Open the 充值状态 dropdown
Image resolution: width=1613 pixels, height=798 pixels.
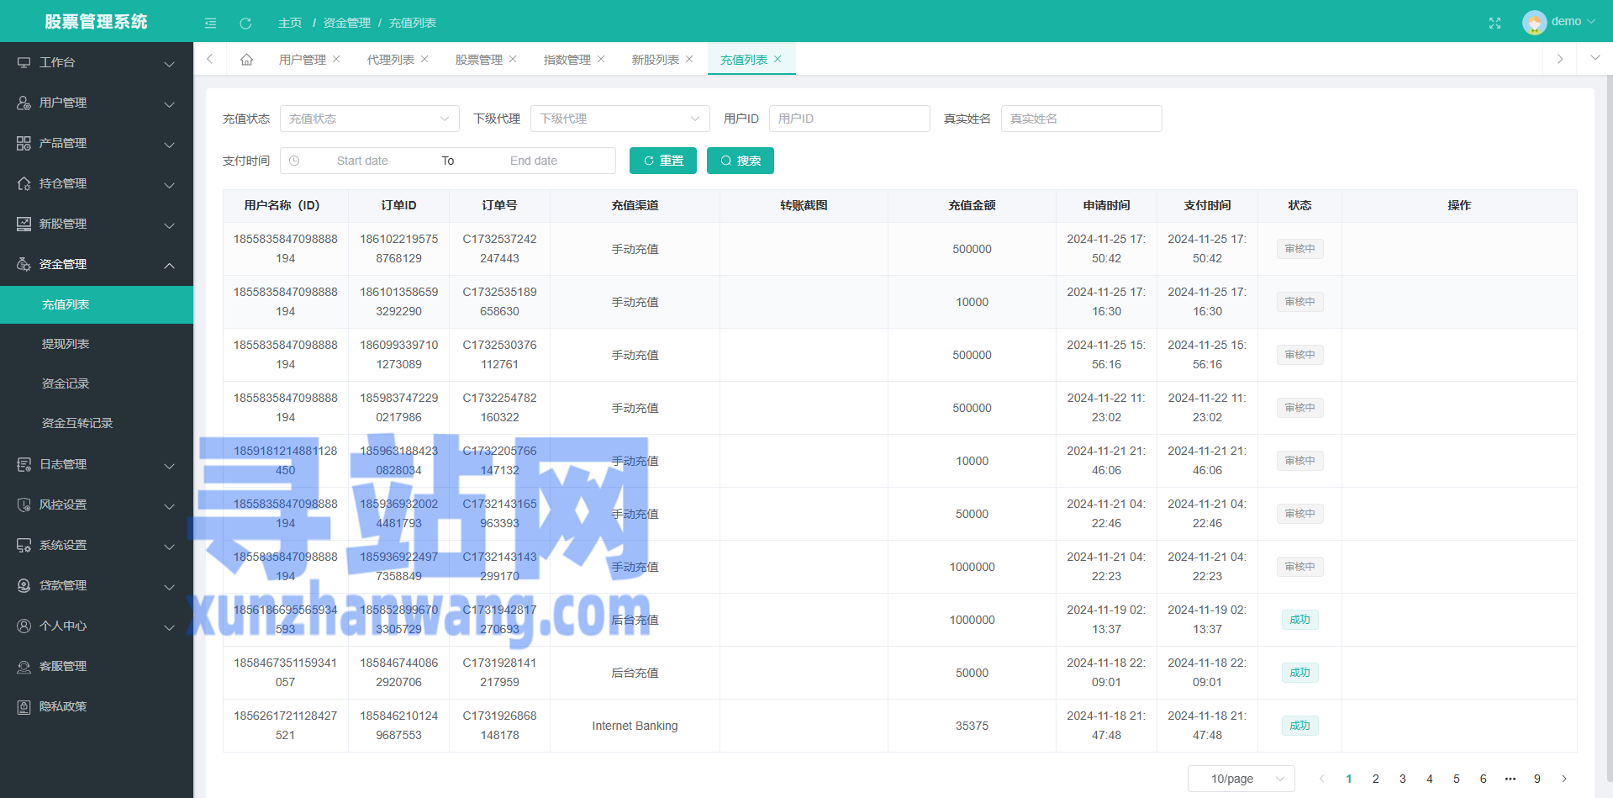coord(369,119)
